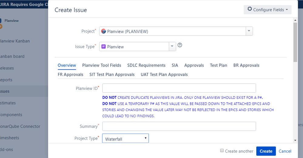The height and width of the screenshot is (158, 303).
Task: Click the Issue Type Planview field text
Action: [x=115, y=47]
